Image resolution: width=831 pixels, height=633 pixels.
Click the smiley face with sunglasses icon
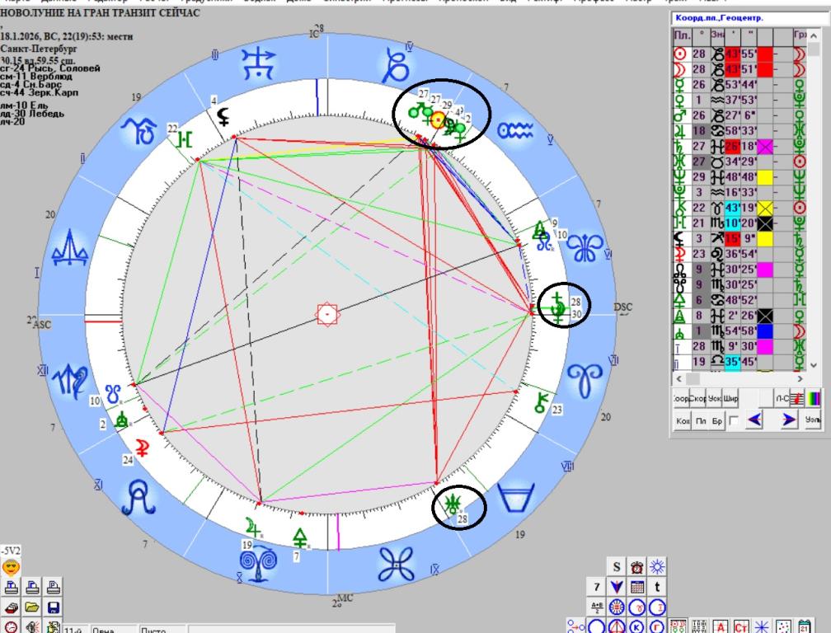11,568
